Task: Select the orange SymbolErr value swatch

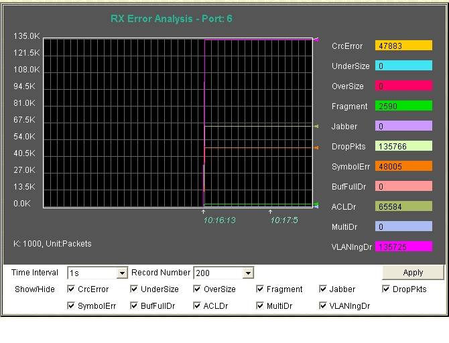Action: click(403, 166)
